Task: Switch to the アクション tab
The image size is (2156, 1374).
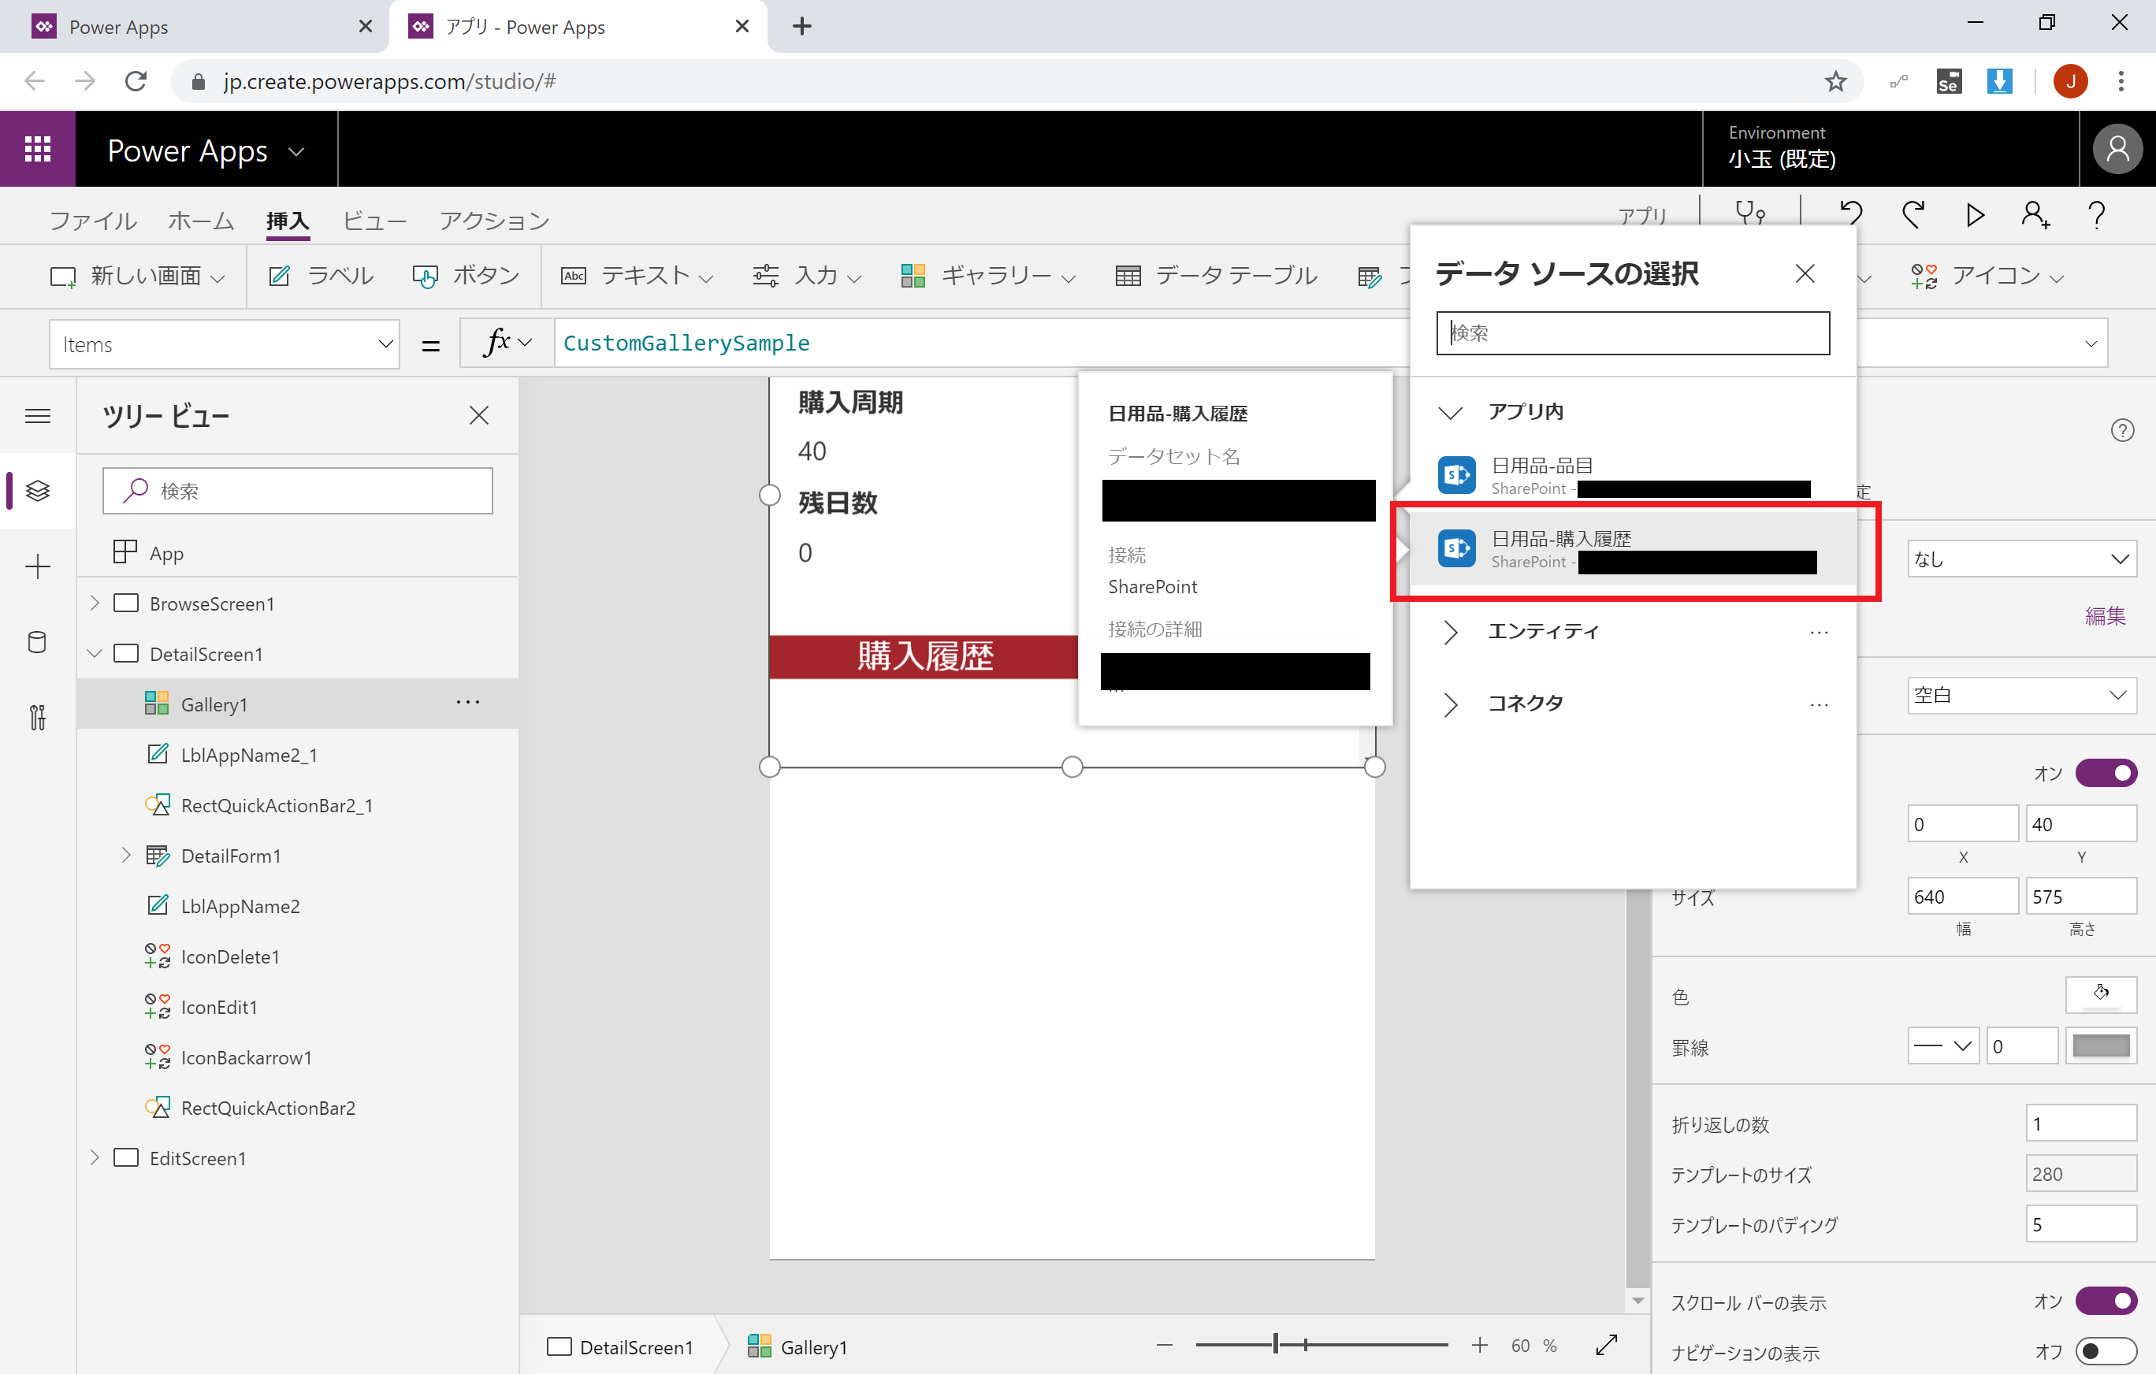Action: point(494,221)
